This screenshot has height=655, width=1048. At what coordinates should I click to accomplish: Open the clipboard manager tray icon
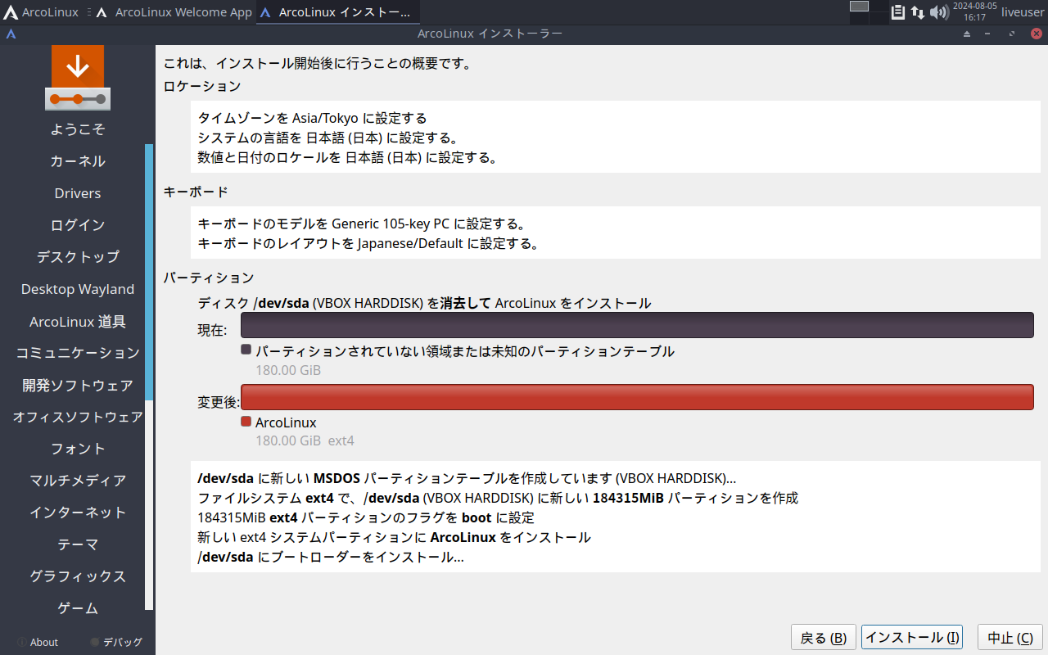[898, 12]
